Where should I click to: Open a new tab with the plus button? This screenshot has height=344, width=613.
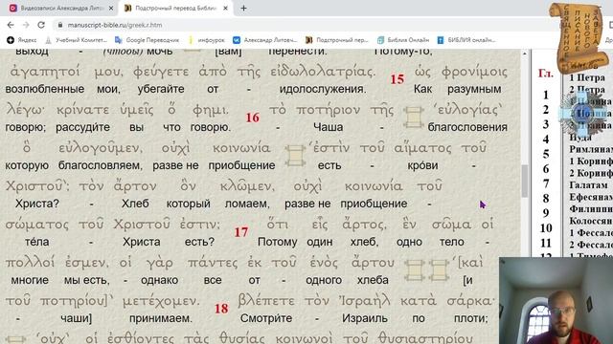click(x=243, y=8)
